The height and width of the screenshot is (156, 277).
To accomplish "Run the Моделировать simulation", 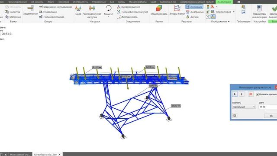I will pos(159,10).
